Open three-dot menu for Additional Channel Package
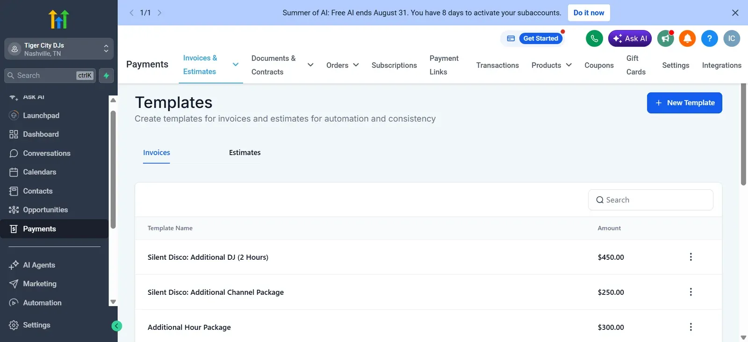The height and width of the screenshot is (342, 748). coord(690,292)
